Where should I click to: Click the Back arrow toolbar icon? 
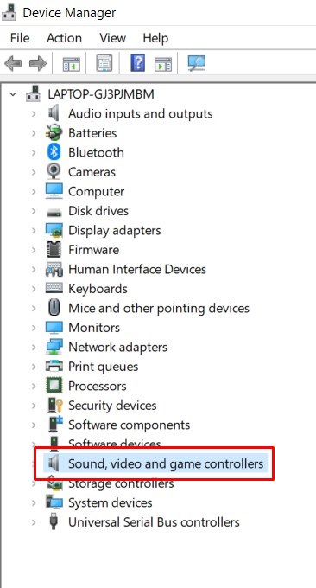click(x=13, y=63)
